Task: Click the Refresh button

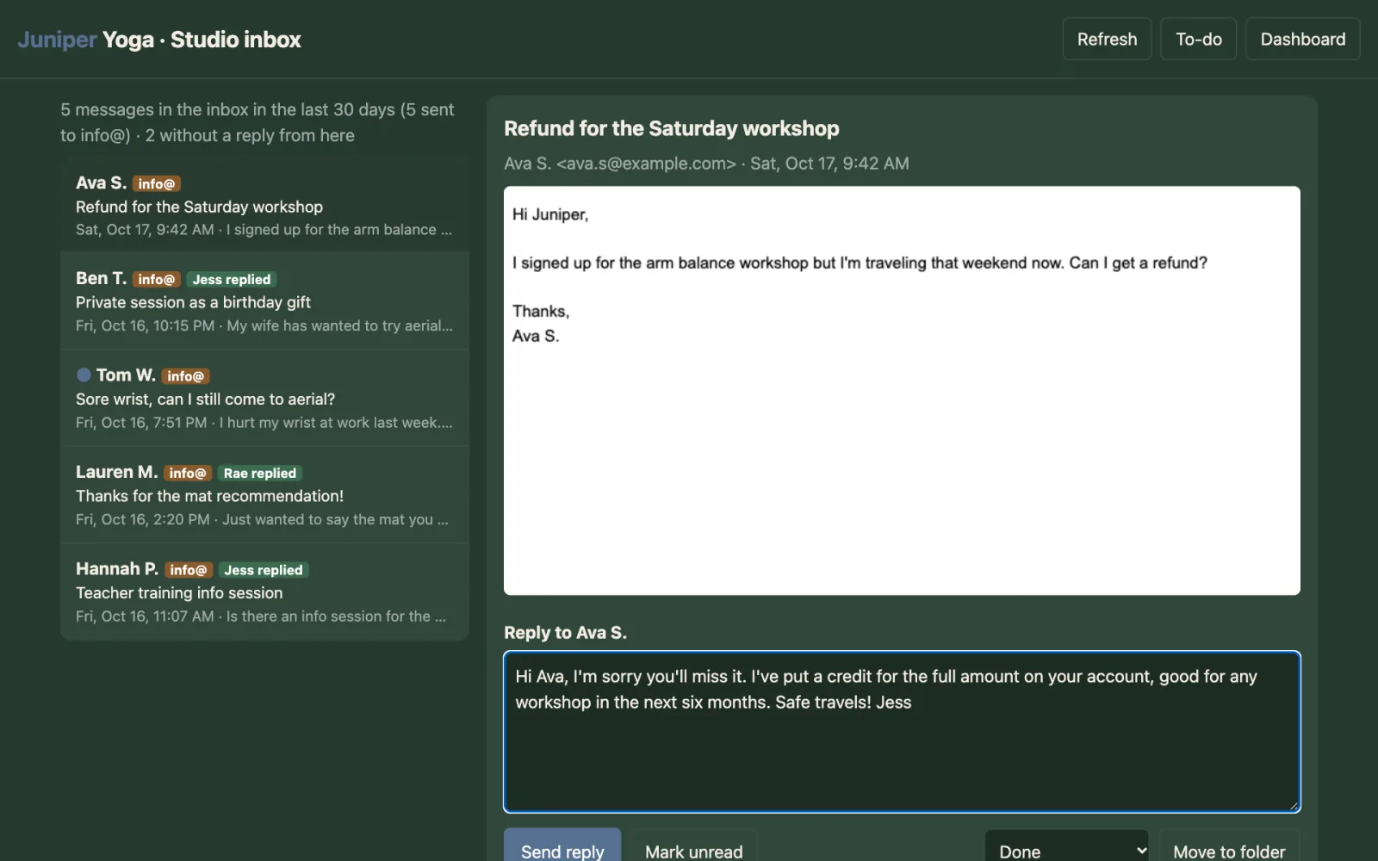Action: pyautogui.click(x=1107, y=39)
